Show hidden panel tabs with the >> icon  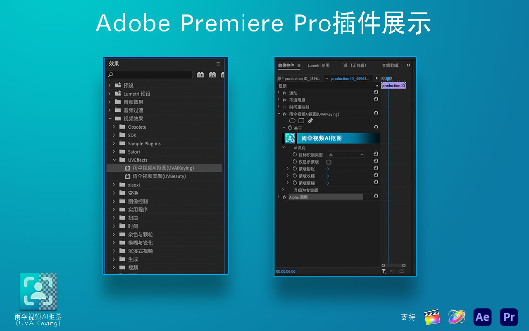click(x=409, y=65)
